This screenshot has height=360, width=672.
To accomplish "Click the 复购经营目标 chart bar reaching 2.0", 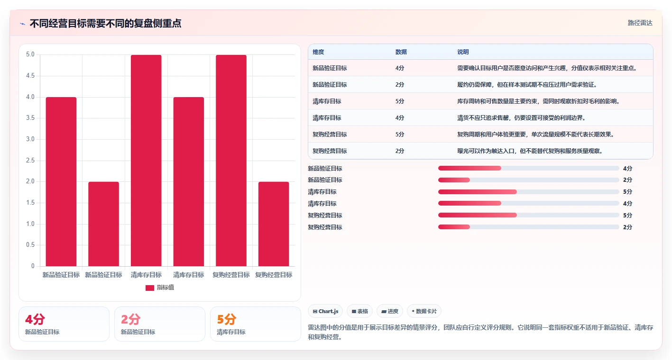I will pyautogui.click(x=274, y=224).
